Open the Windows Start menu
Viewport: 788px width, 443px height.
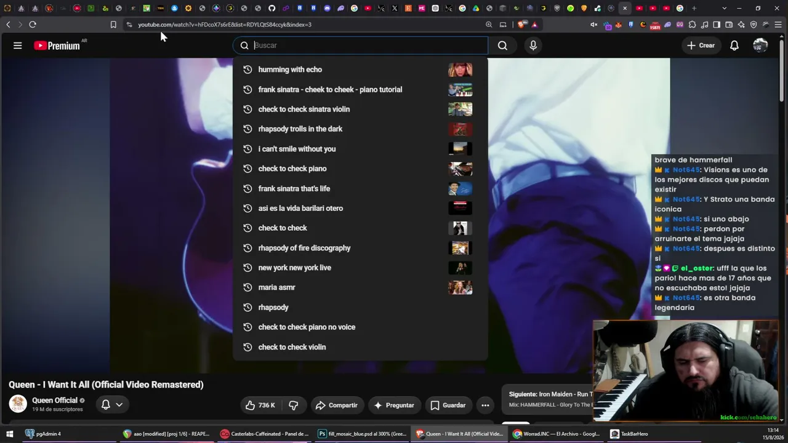click(10, 434)
